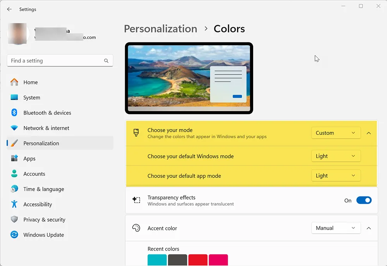Change the default Windows mode dropdown

336,156
